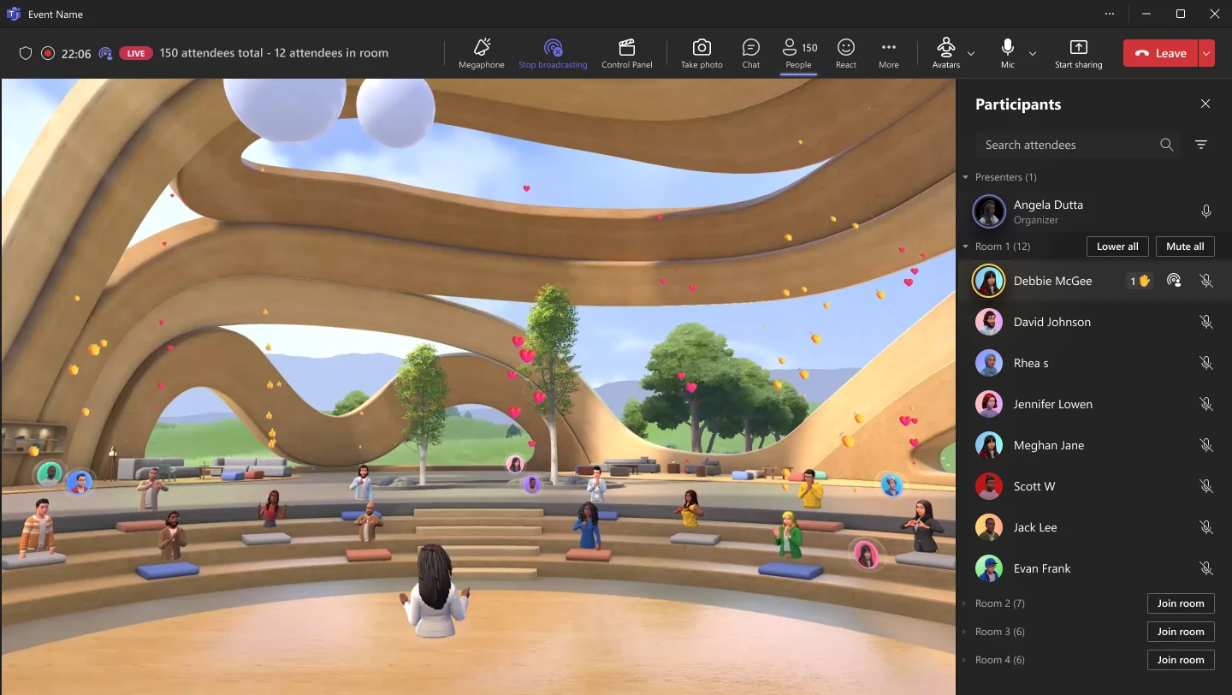
Task: Click Meghan Jane's avatar thumbnail
Action: (x=989, y=445)
